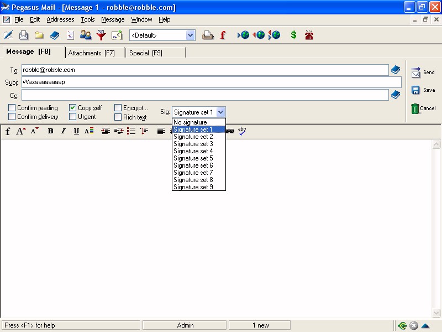Pick 'Signature set 5' from the dropdown

199,158
